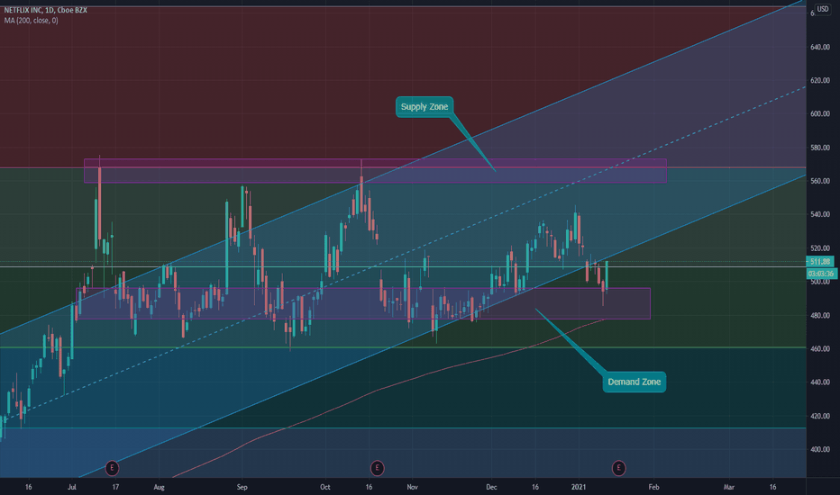Click the 640.00 price axis label

pos(820,47)
